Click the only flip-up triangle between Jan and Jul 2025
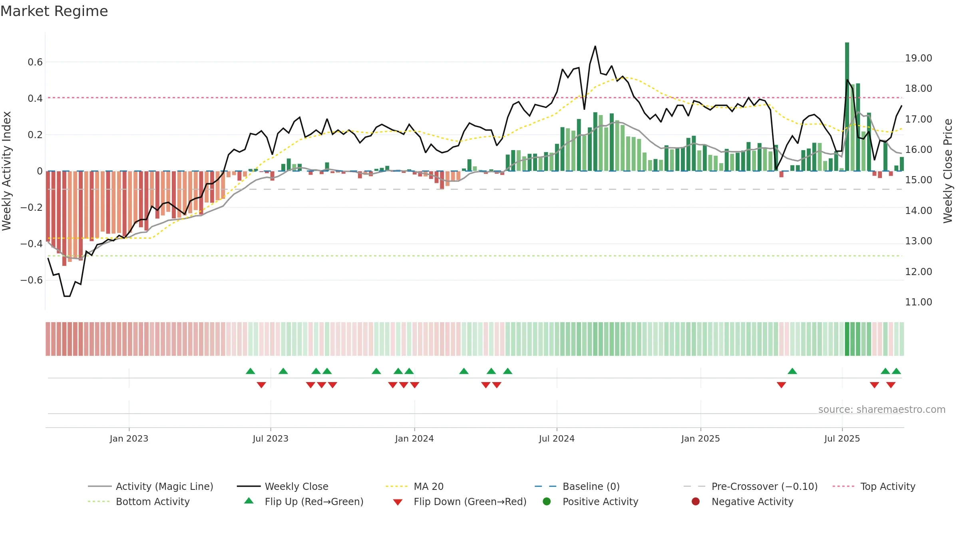The height and width of the screenshot is (539, 959). (x=792, y=371)
